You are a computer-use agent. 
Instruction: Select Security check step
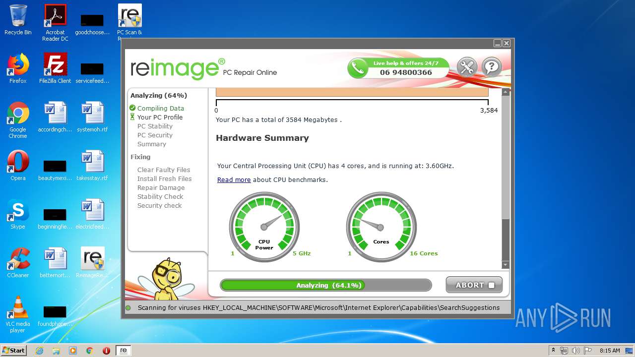point(159,205)
